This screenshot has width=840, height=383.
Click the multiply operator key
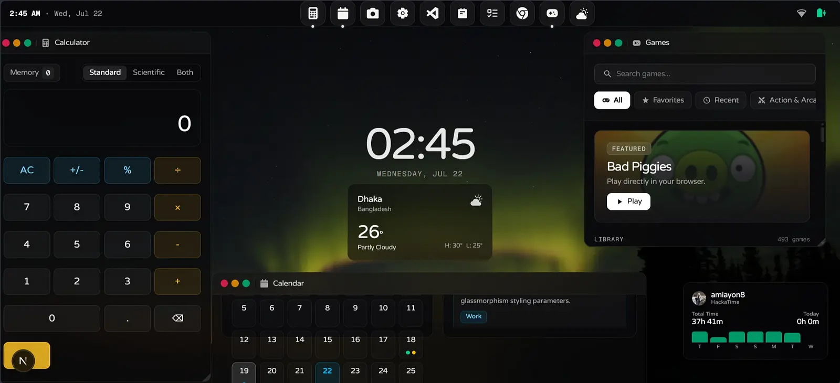[x=177, y=207]
